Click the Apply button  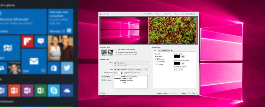click(194, 93)
